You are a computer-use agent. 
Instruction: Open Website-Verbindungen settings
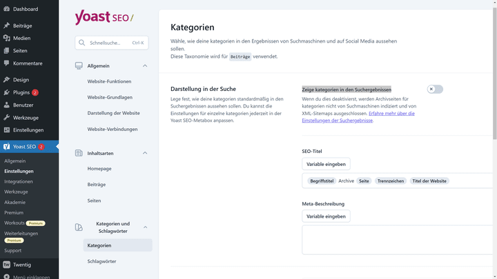click(113, 129)
